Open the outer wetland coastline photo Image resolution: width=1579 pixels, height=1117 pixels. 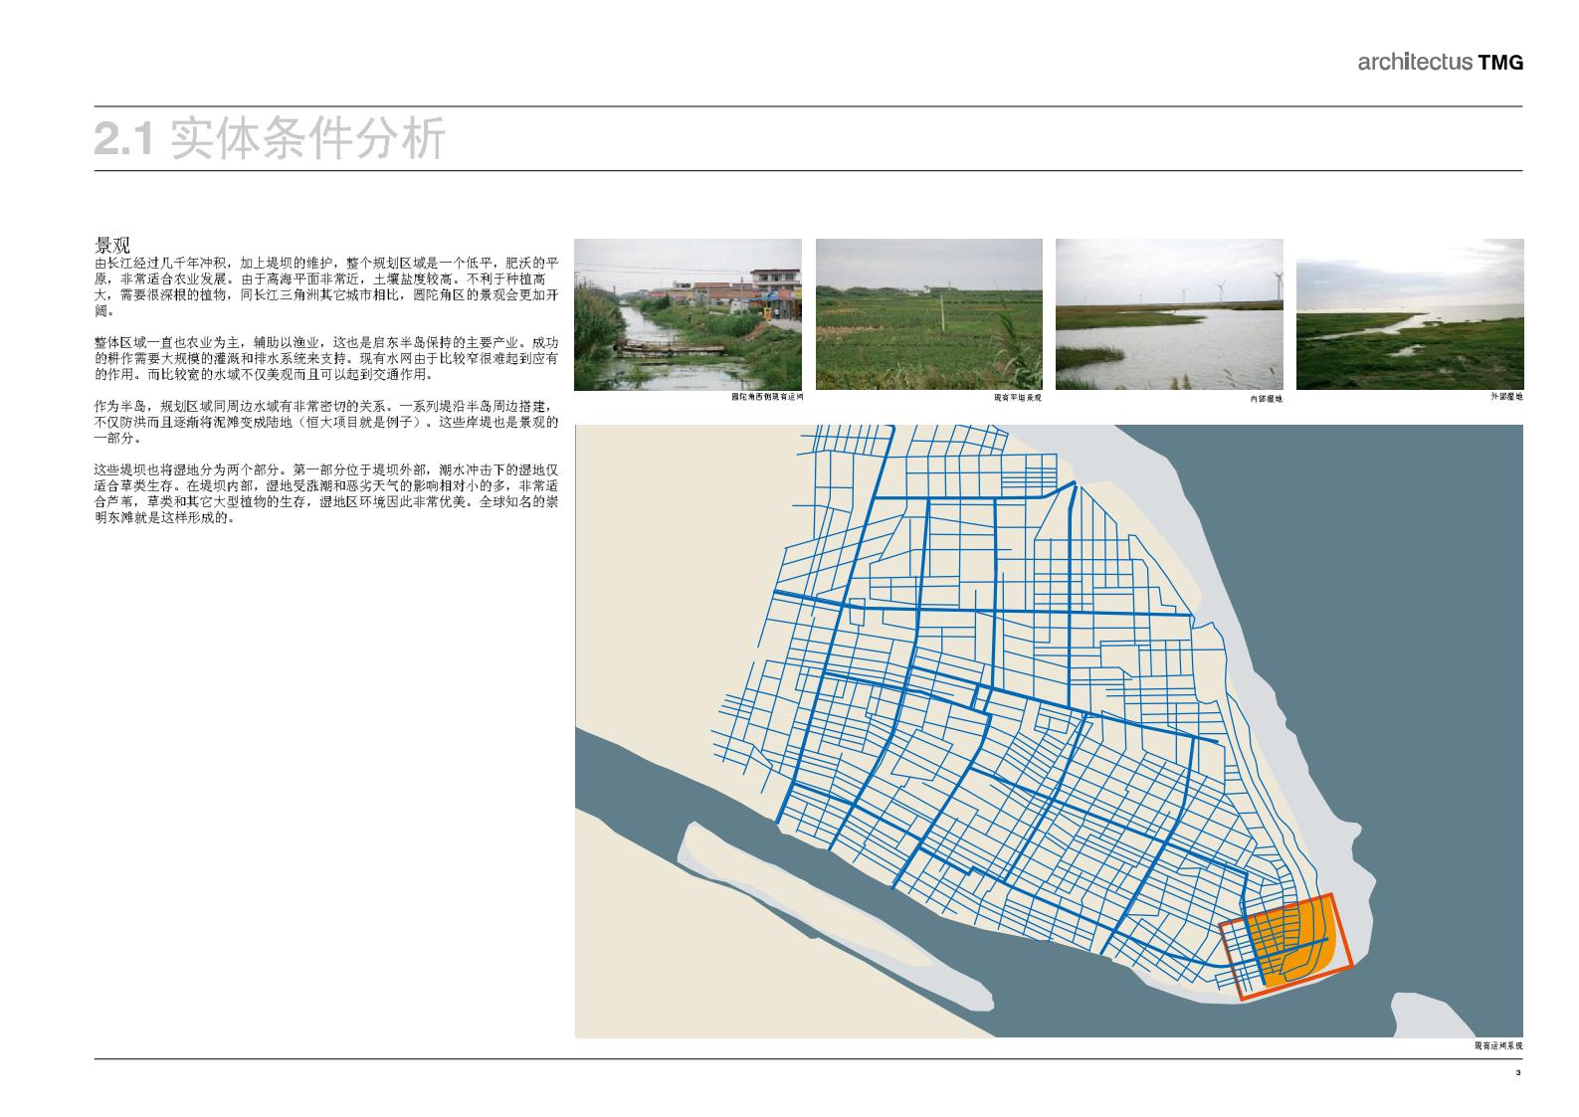point(1410,314)
